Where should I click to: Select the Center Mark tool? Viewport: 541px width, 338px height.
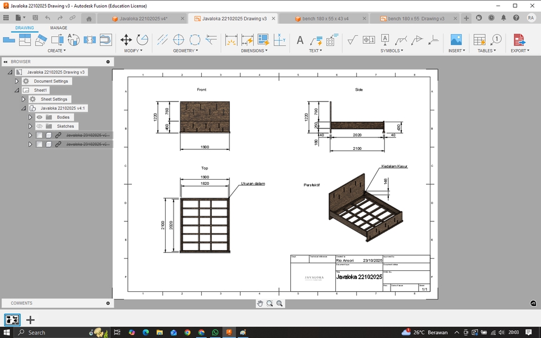179,40
